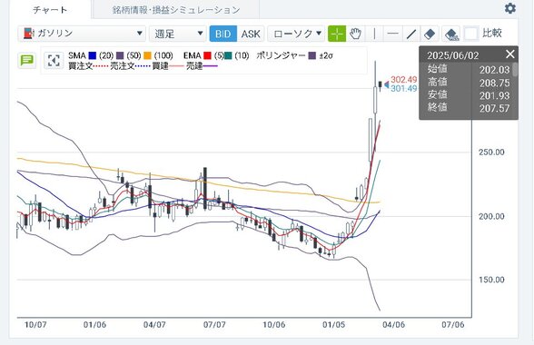The height and width of the screenshot is (345, 534).
Task: Click the 302.49 ask price label
Action: click(x=403, y=80)
